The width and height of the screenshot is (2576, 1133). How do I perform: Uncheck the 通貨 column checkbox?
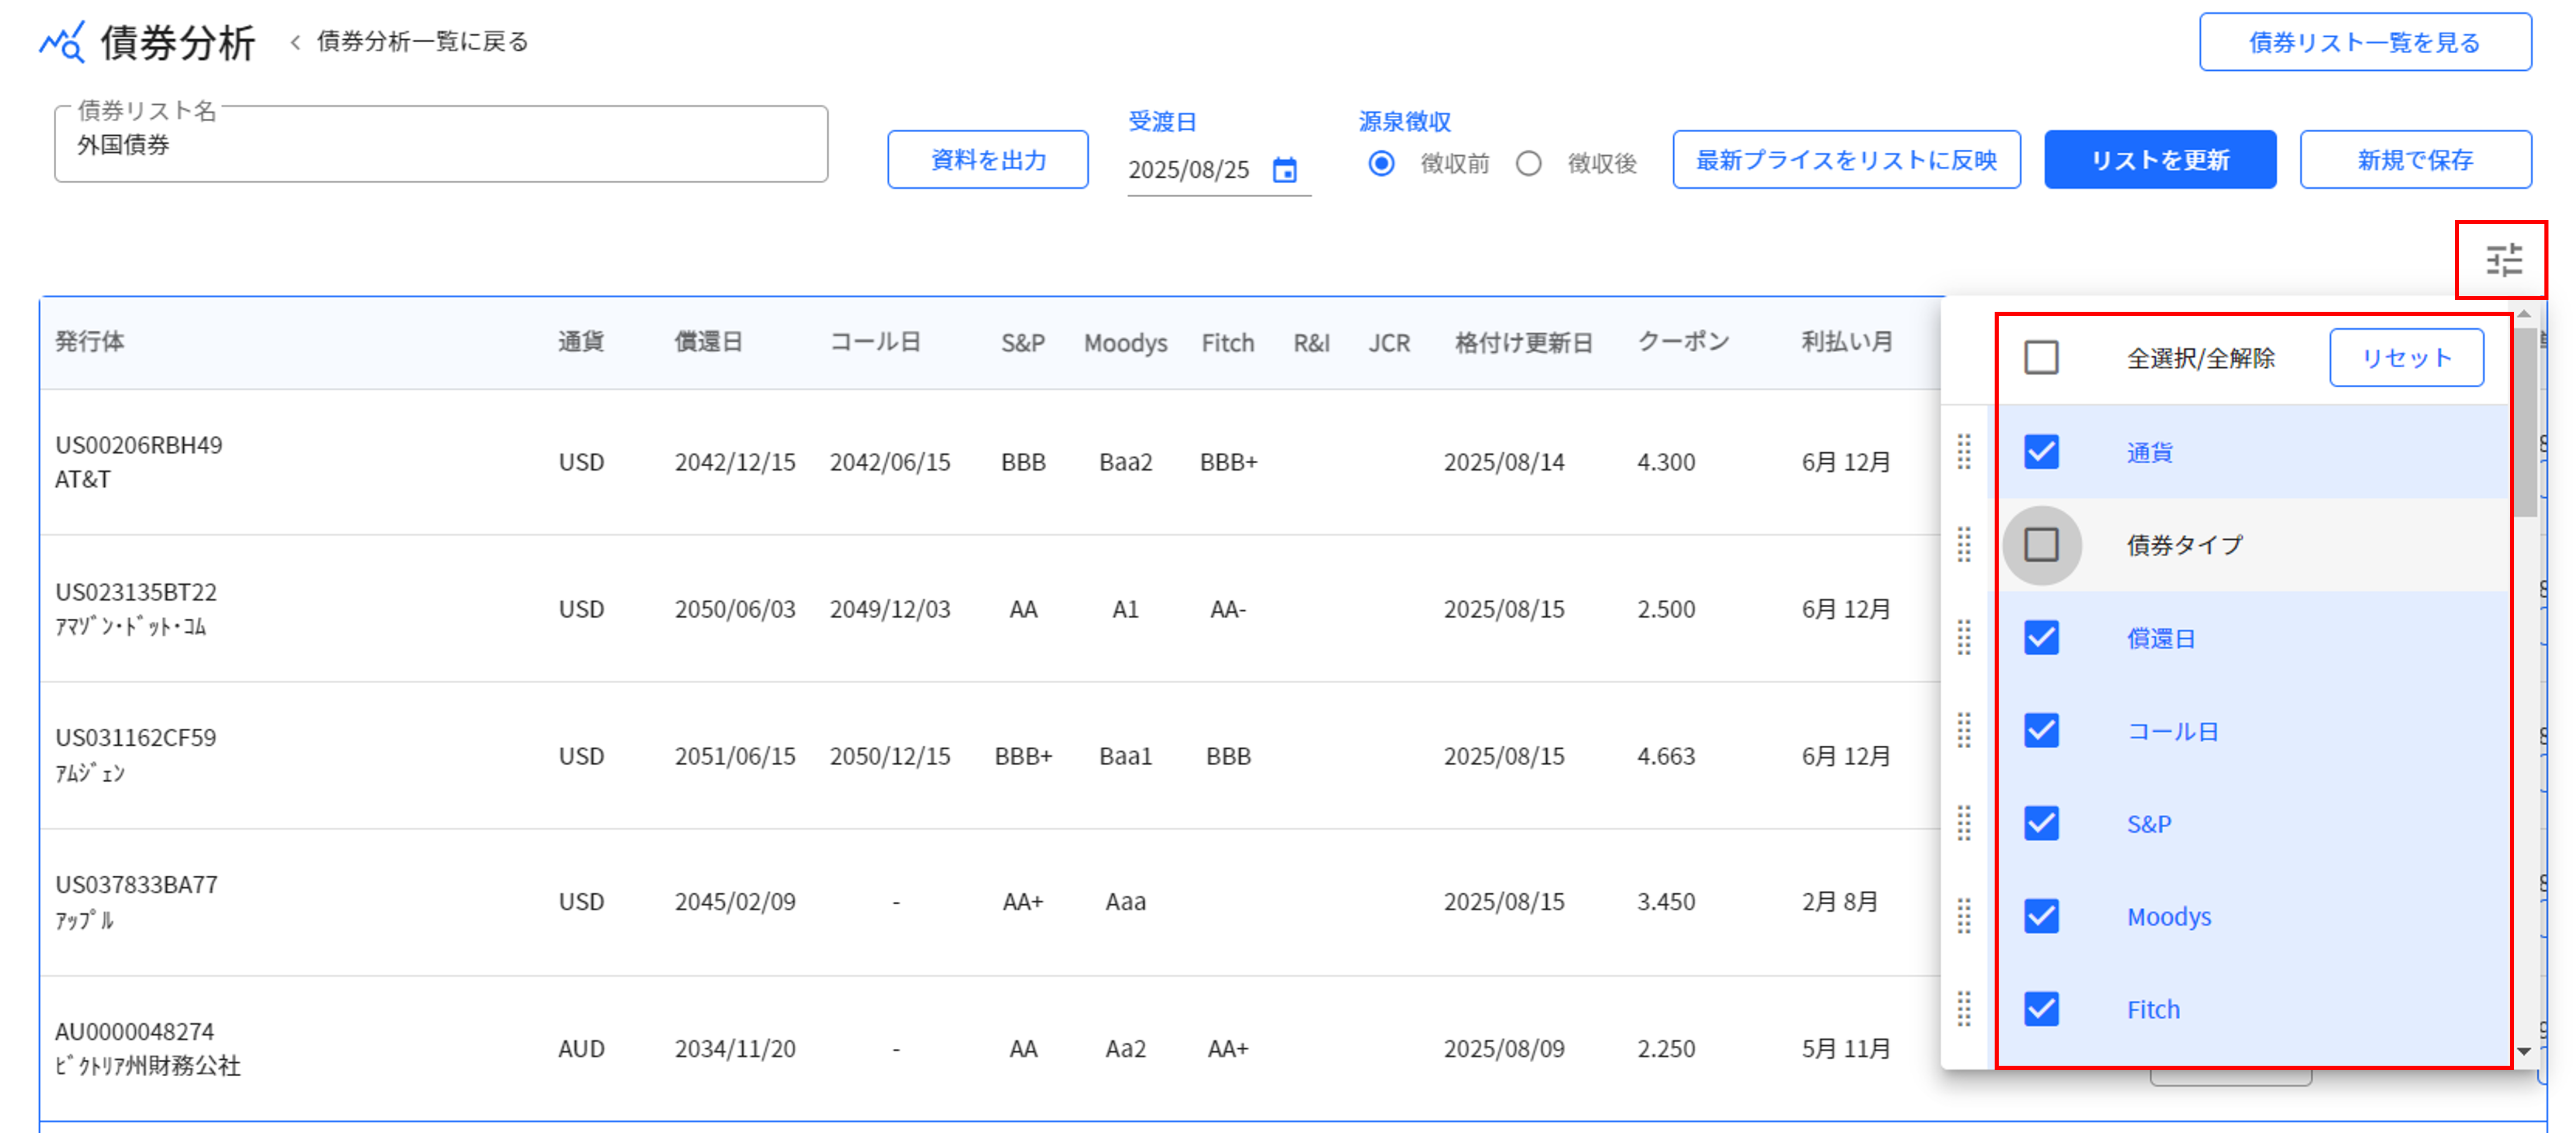coord(2041,453)
